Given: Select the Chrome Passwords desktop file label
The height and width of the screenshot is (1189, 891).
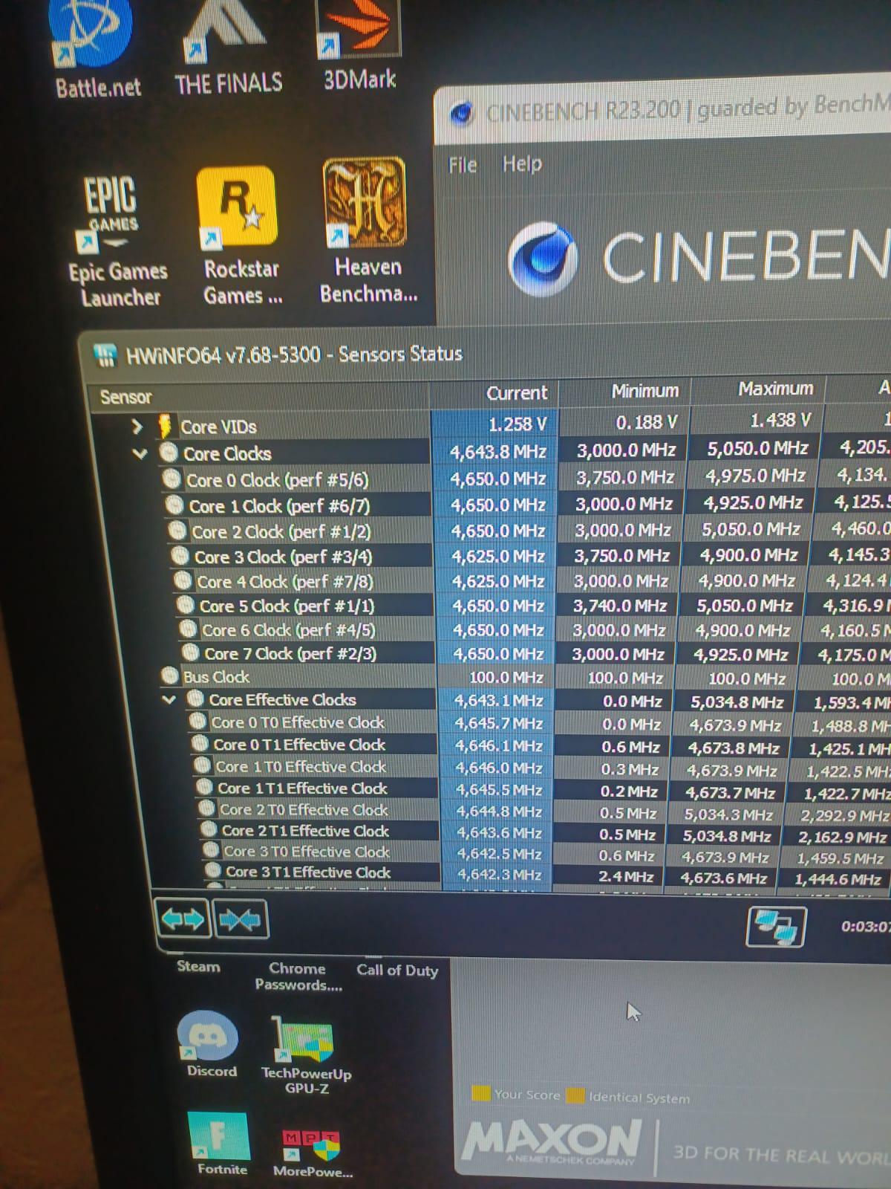Looking at the screenshot, I should 298,976.
